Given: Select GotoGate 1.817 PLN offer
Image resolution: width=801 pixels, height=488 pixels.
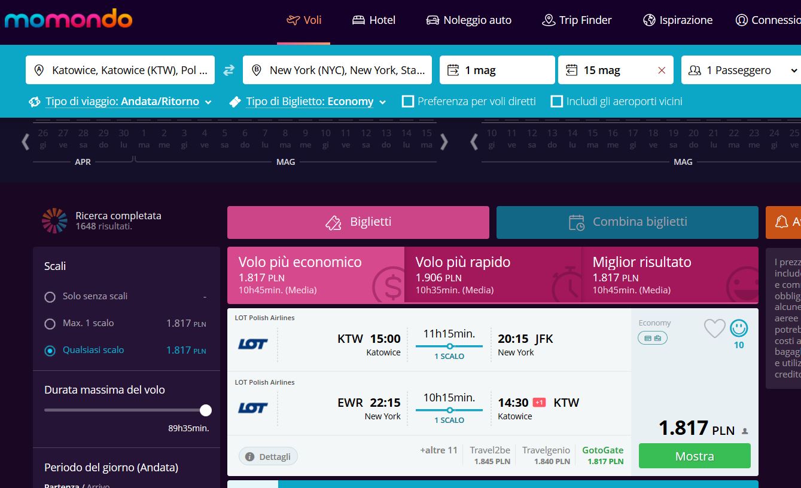Looking at the screenshot, I should coord(603,455).
